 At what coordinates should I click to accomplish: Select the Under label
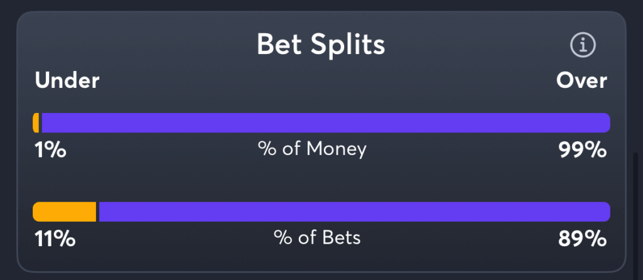67,81
